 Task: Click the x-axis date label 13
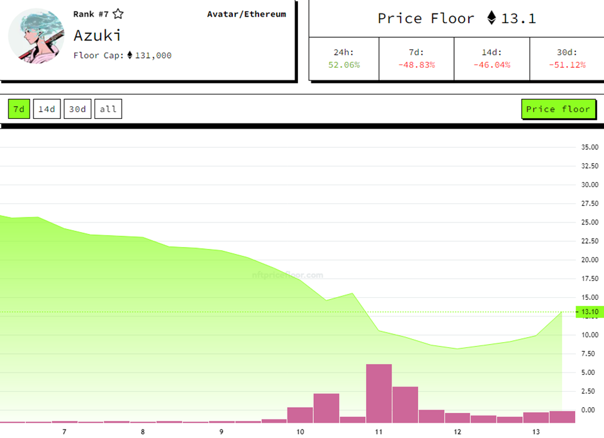(536, 432)
